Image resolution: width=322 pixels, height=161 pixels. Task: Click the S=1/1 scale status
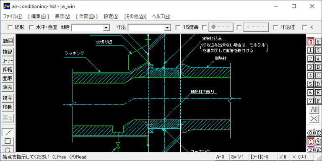[x=239, y=157]
